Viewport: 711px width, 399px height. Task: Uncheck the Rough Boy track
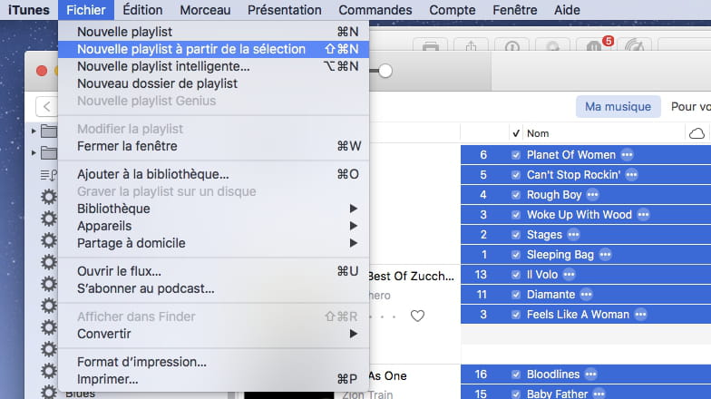click(515, 195)
